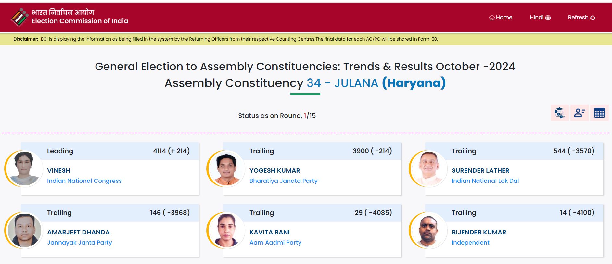Click Bijender Kumar's candidate photo
Screen dimensions: 612x264
(x=429, y=230)
